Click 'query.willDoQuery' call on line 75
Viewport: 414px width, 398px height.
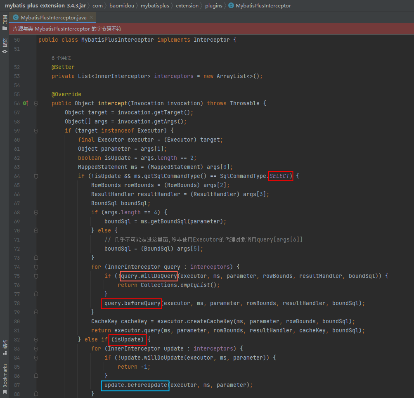tap(149, 276)
